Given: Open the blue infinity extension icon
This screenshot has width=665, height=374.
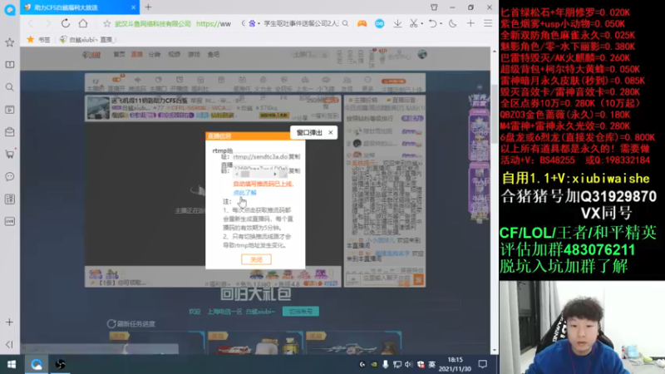Looking at the screenshot, I should pyautogui.click(x=380, y=24).
